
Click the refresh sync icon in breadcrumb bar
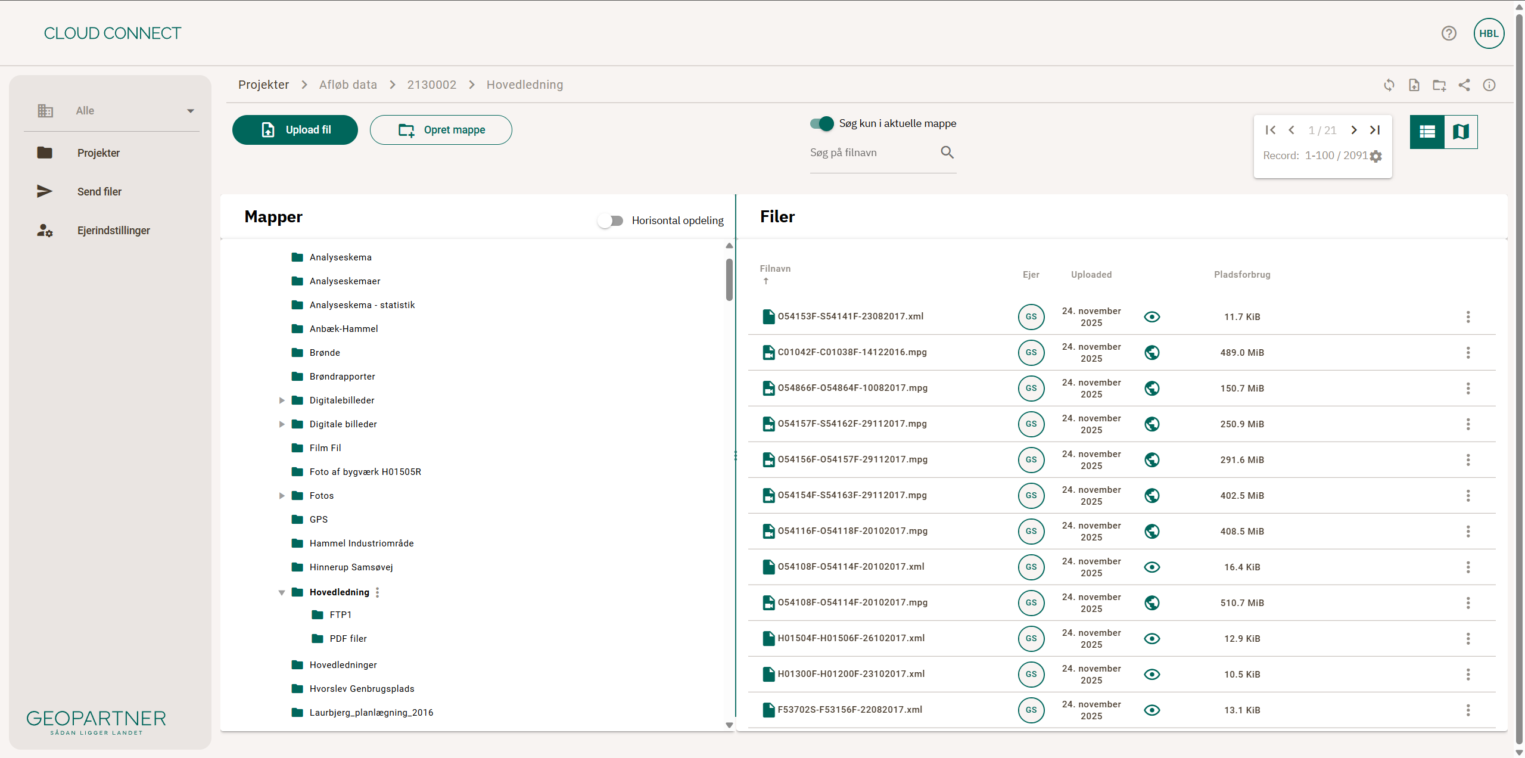point(1389,85)
